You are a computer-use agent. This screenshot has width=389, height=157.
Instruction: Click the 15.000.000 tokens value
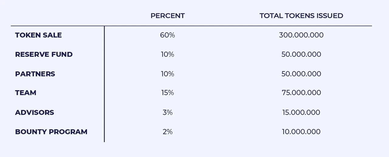pos(301,112)
